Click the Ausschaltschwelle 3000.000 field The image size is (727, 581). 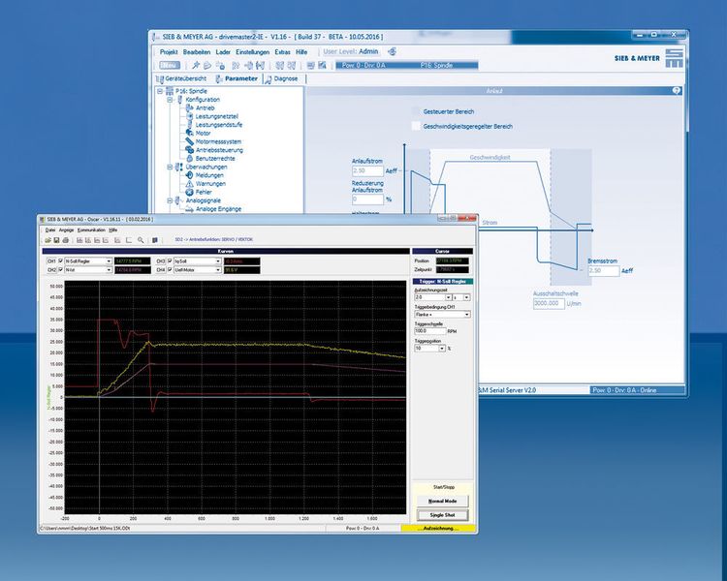[x=549, y=303]
